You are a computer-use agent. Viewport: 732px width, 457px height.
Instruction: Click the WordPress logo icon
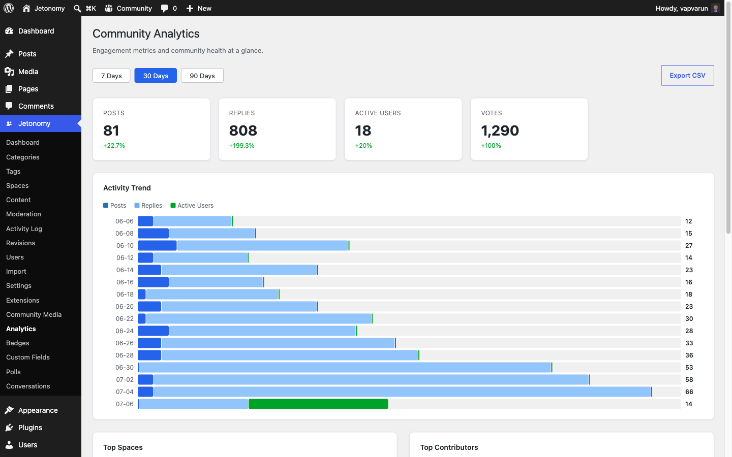pos(9,8)
